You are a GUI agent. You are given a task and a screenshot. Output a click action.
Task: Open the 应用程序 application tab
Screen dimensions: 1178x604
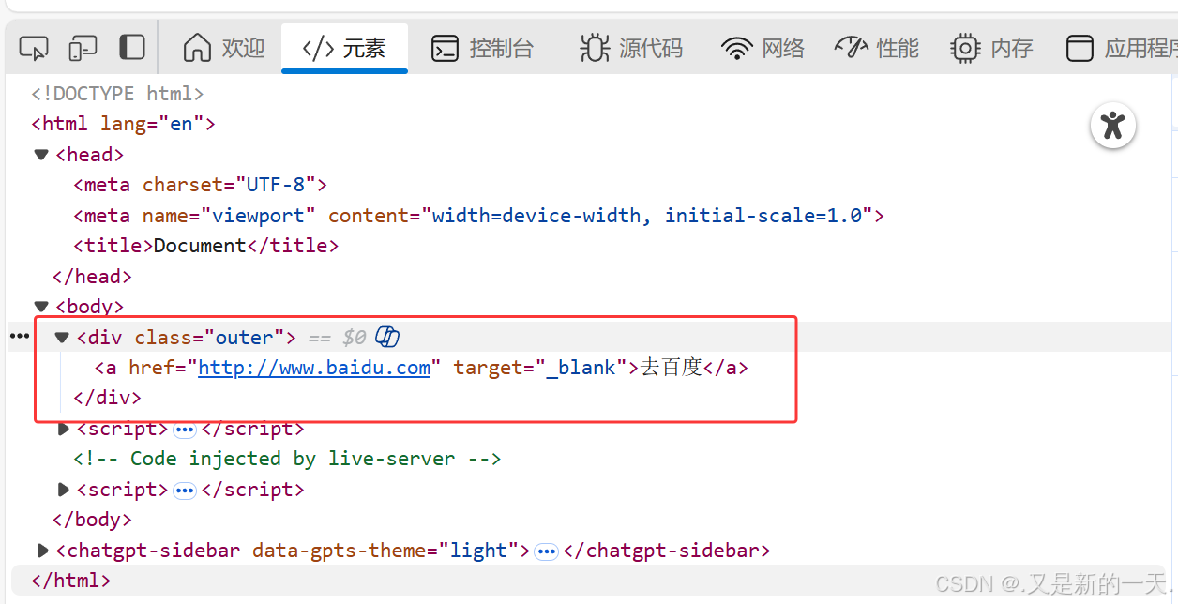coord(1122,48)
